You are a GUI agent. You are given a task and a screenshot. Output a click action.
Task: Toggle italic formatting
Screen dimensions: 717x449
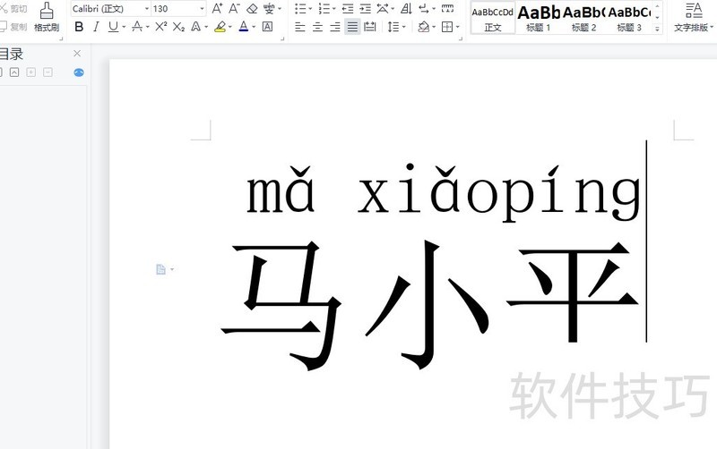click(96, 27)
